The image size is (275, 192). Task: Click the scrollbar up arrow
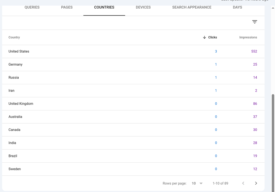(273, 8)
